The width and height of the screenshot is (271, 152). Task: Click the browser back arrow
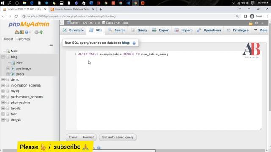click(3, 16)
